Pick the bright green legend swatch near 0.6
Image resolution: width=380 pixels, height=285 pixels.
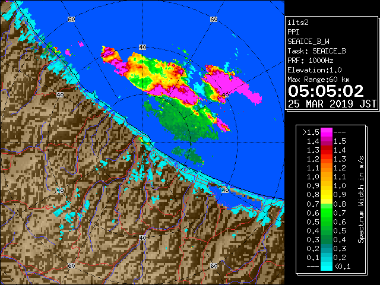(x=327, y=213)
